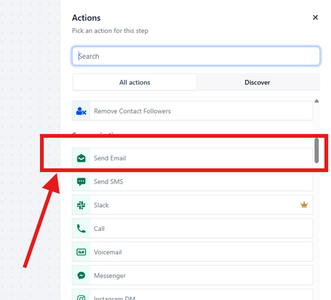Click the Messenger logo icon
The image size is (331, 300).
[x=81, y=276]
